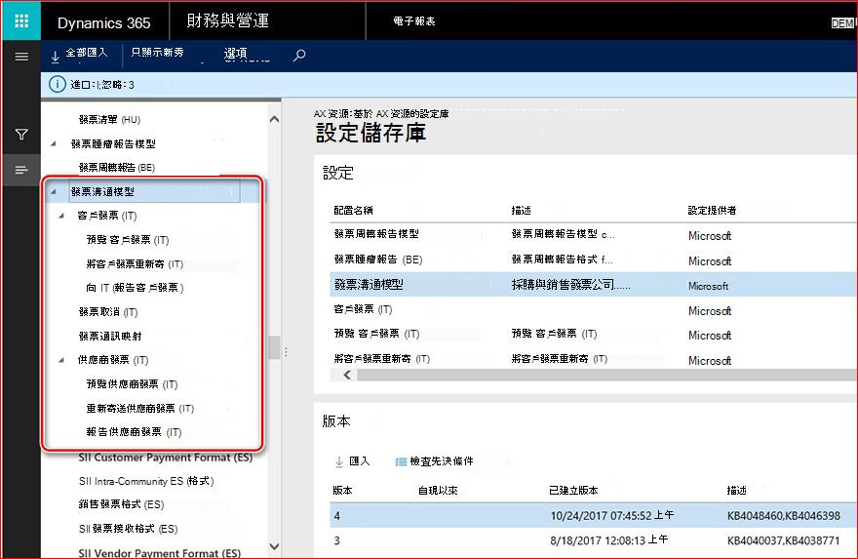Select 發票睡癮報告 (BE) grid row

[x=593, y=260]
